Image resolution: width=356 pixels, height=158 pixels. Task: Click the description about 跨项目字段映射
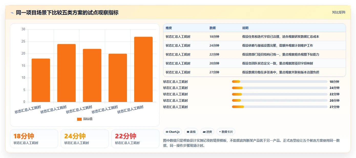(x=278, y=63)
